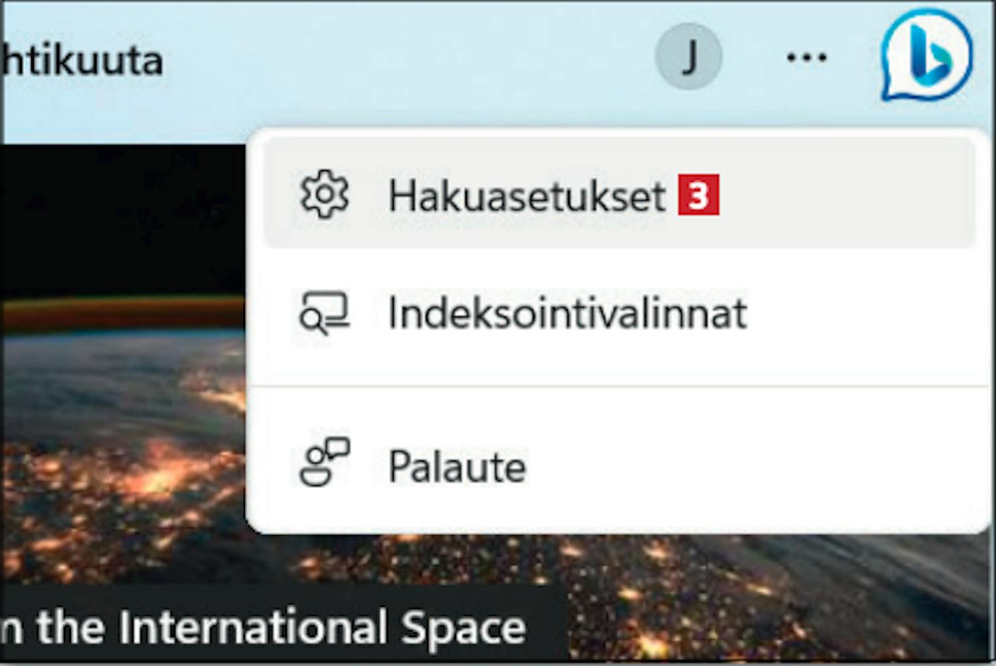
Task: Click the gear icon beside Hakuasetukset
Action: (x=324, y=195)
